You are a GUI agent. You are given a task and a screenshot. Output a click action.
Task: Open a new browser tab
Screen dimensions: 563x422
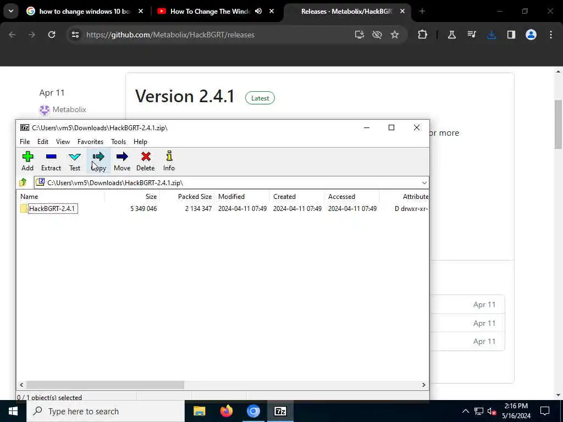click(422, 12)
